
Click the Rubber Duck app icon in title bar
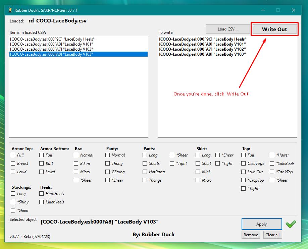click(x=10, y=10)
